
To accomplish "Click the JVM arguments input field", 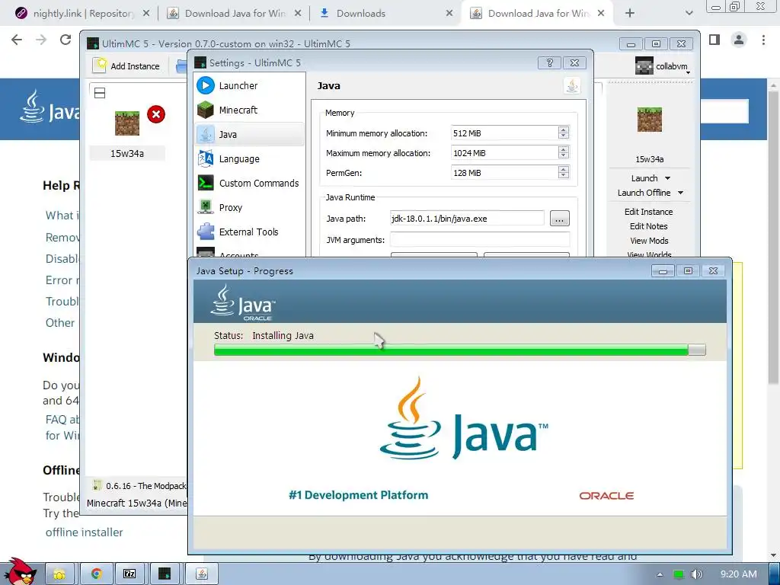I will [x=480, y=240].
